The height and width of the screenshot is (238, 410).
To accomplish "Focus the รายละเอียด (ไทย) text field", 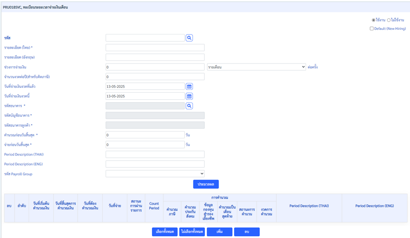I will click(155, 48).
